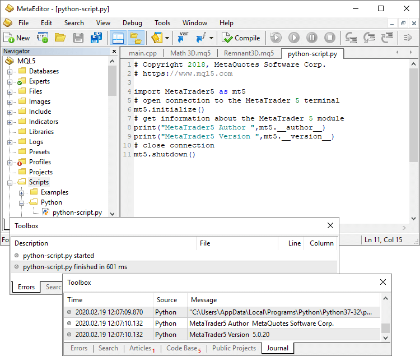Click the Save All toolbar icon
This screenshot has height=356, width=420.
pyautogui.click(x=96, y=38)
